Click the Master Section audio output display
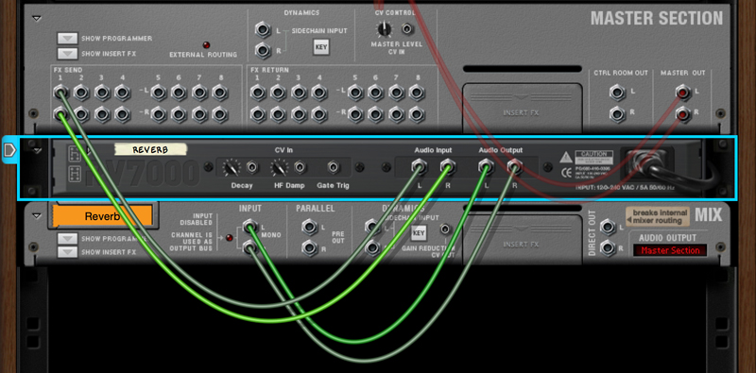The height and width of the screenshot is (373, 756). pyautogui.click(x=670, y=250)
